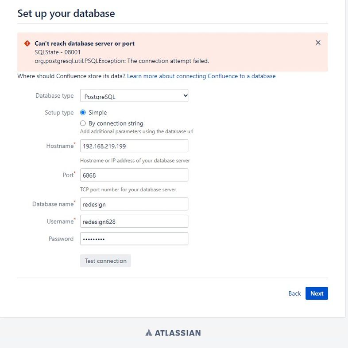Go to Back step
This screenshot has height=348, width=348.
[294, 293]
